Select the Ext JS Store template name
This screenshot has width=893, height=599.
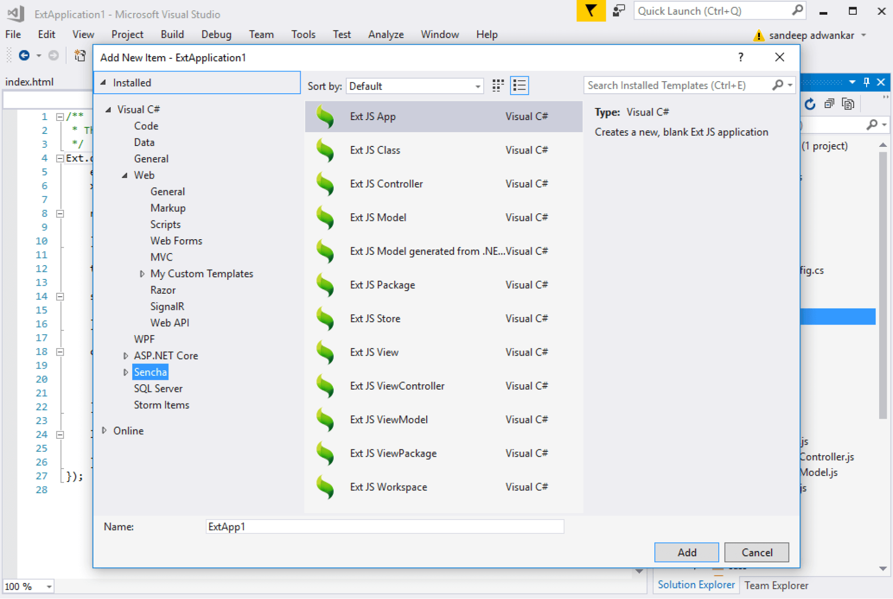[x=375, y=319]
